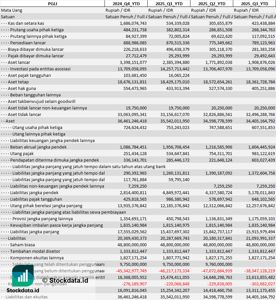
Task: Select the PGLI header cell
Action: click(x=52, y=4)
